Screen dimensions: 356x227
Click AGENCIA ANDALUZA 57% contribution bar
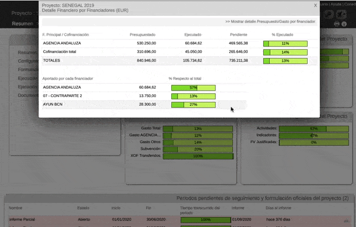[193, 87]
